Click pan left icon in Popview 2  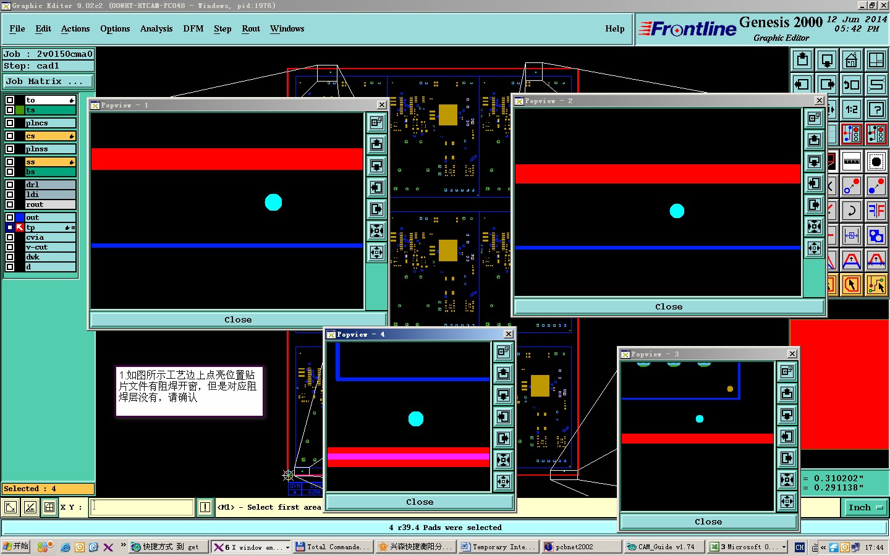point(814,183)
